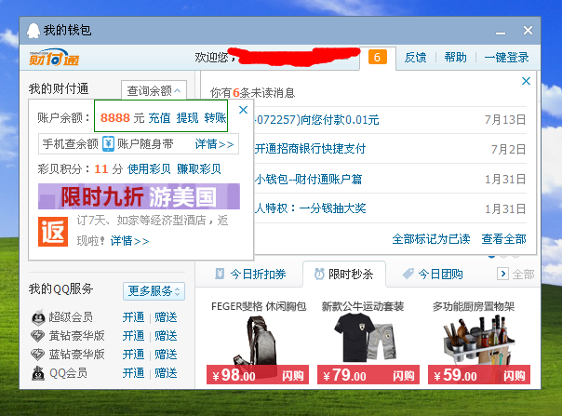The height and width of the screenshot is (416, 562).
Task: Open the message 向您付款0.01元
Action: [x=317, y=119]
